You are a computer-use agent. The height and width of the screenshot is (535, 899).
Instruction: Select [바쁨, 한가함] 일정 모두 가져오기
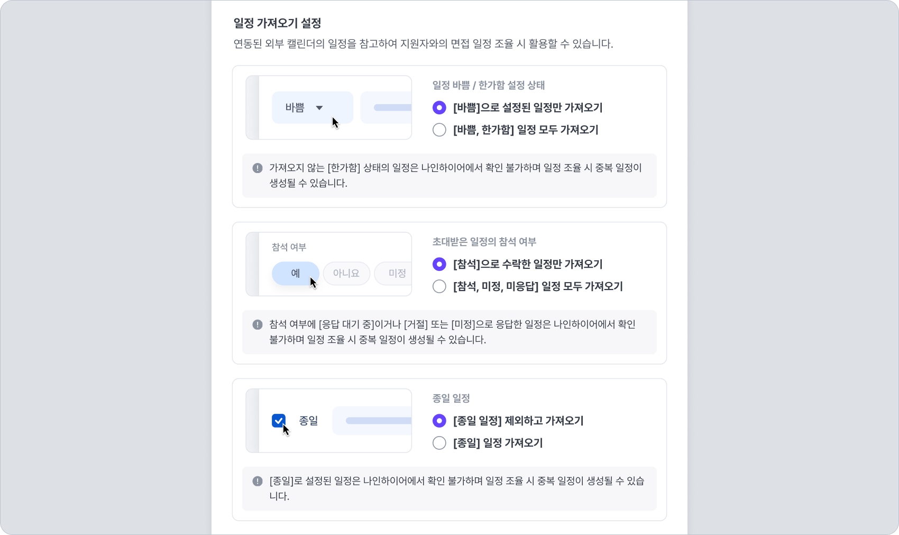click(x=439, y=130)
